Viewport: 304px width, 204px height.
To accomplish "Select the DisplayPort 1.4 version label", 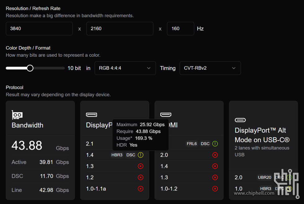I will (x=90, y=155).
